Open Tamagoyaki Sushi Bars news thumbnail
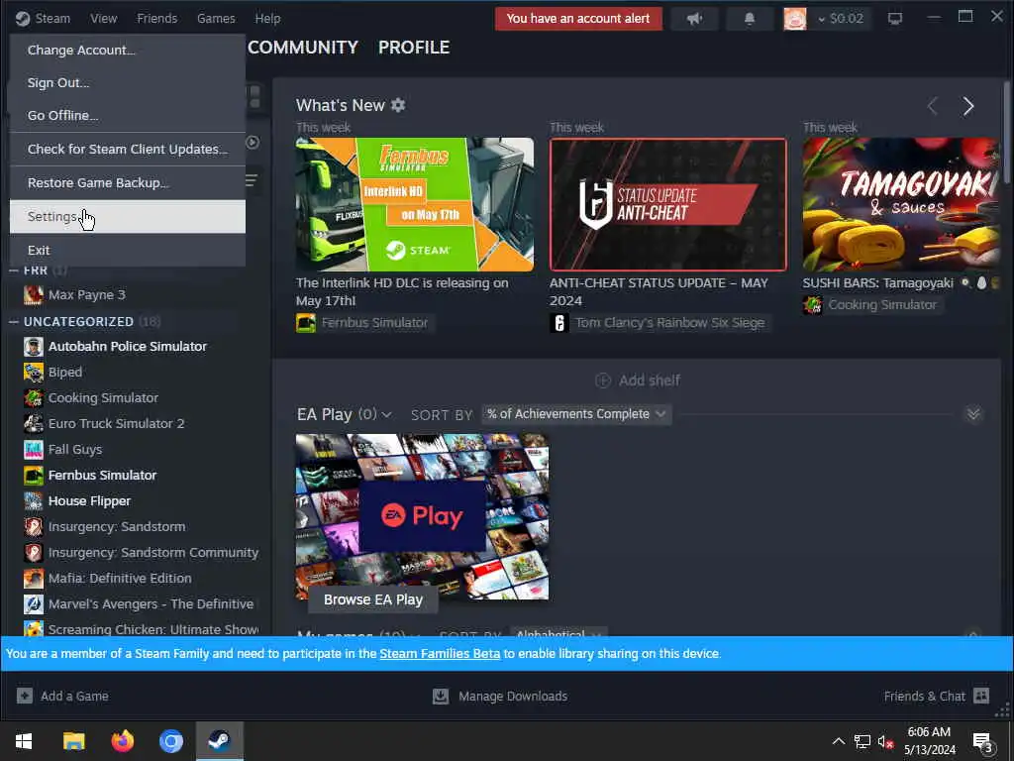Image resolution: width=1014 pixels, height=761 pixels. click(x=901, y=204)
